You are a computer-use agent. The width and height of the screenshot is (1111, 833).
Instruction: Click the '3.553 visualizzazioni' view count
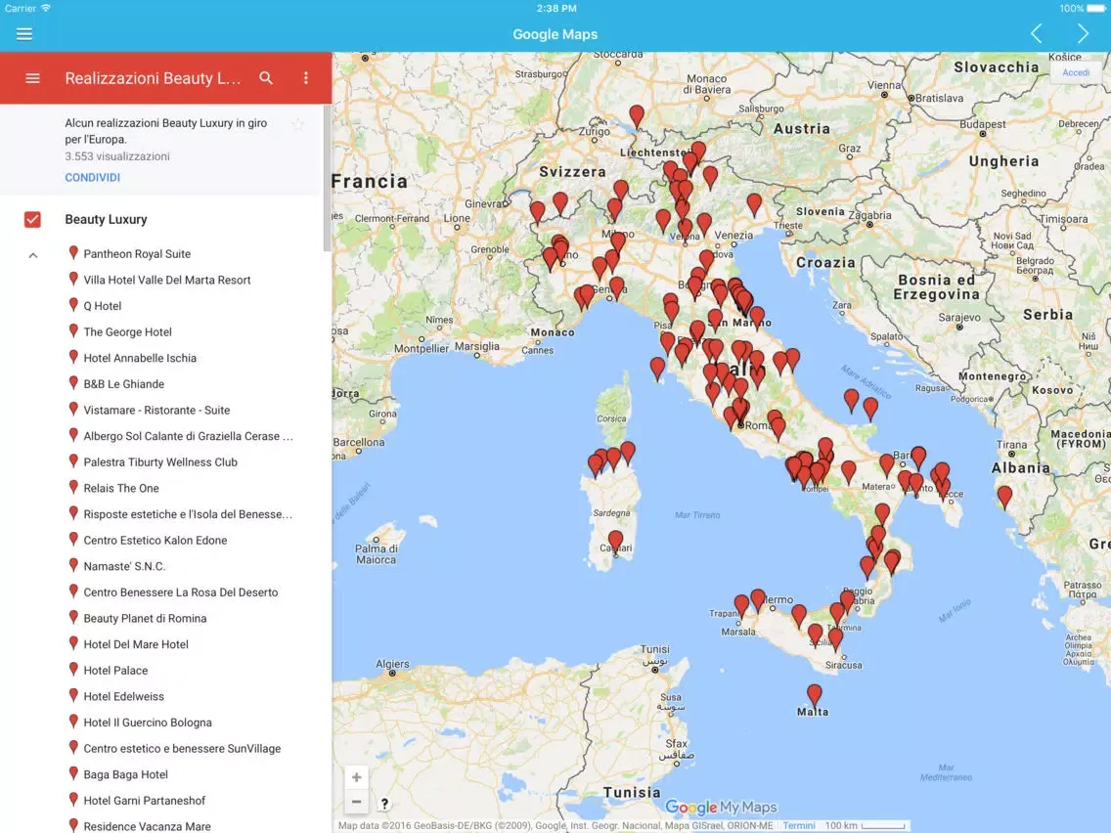pyautogui.click(x=117, y=155)
